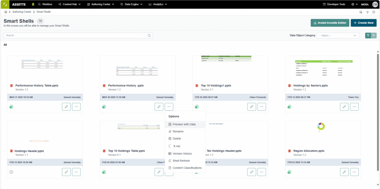Open Region Allocation.pptx donut chart thumbnail

[x=321, y=127]
